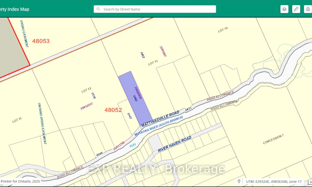Click the ONTARIO HYDRO EASEMENT label

click(x=42, y=123)
